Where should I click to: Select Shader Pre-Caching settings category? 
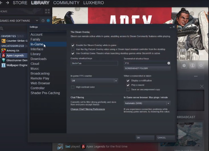click(48, 93)
